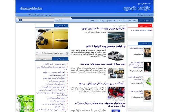
Task: Show next gallery image with right arrow
Action: coord(67,53)
